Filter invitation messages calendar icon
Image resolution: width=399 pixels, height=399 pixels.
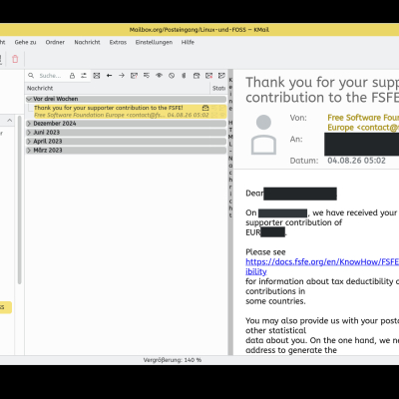(197, 76)
